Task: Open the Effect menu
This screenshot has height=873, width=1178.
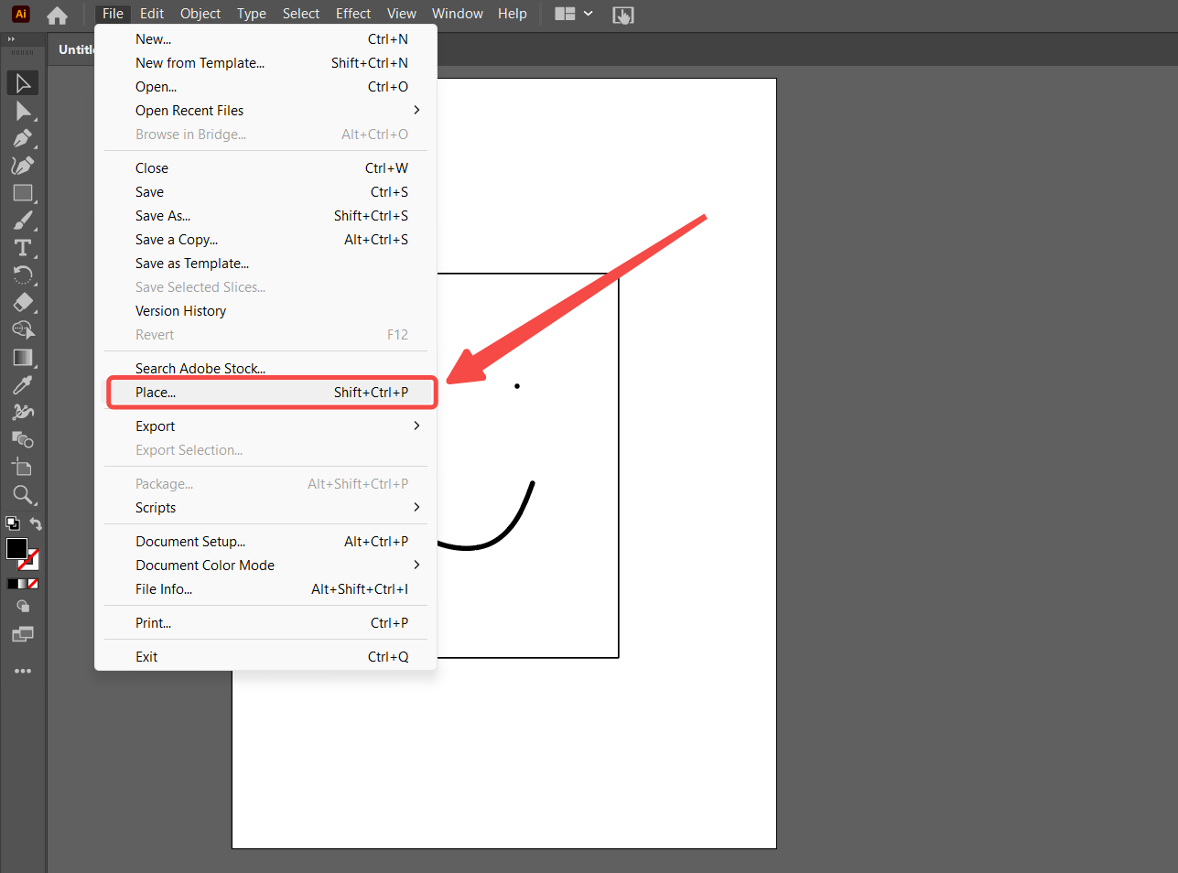Action: tap(353, 14)
